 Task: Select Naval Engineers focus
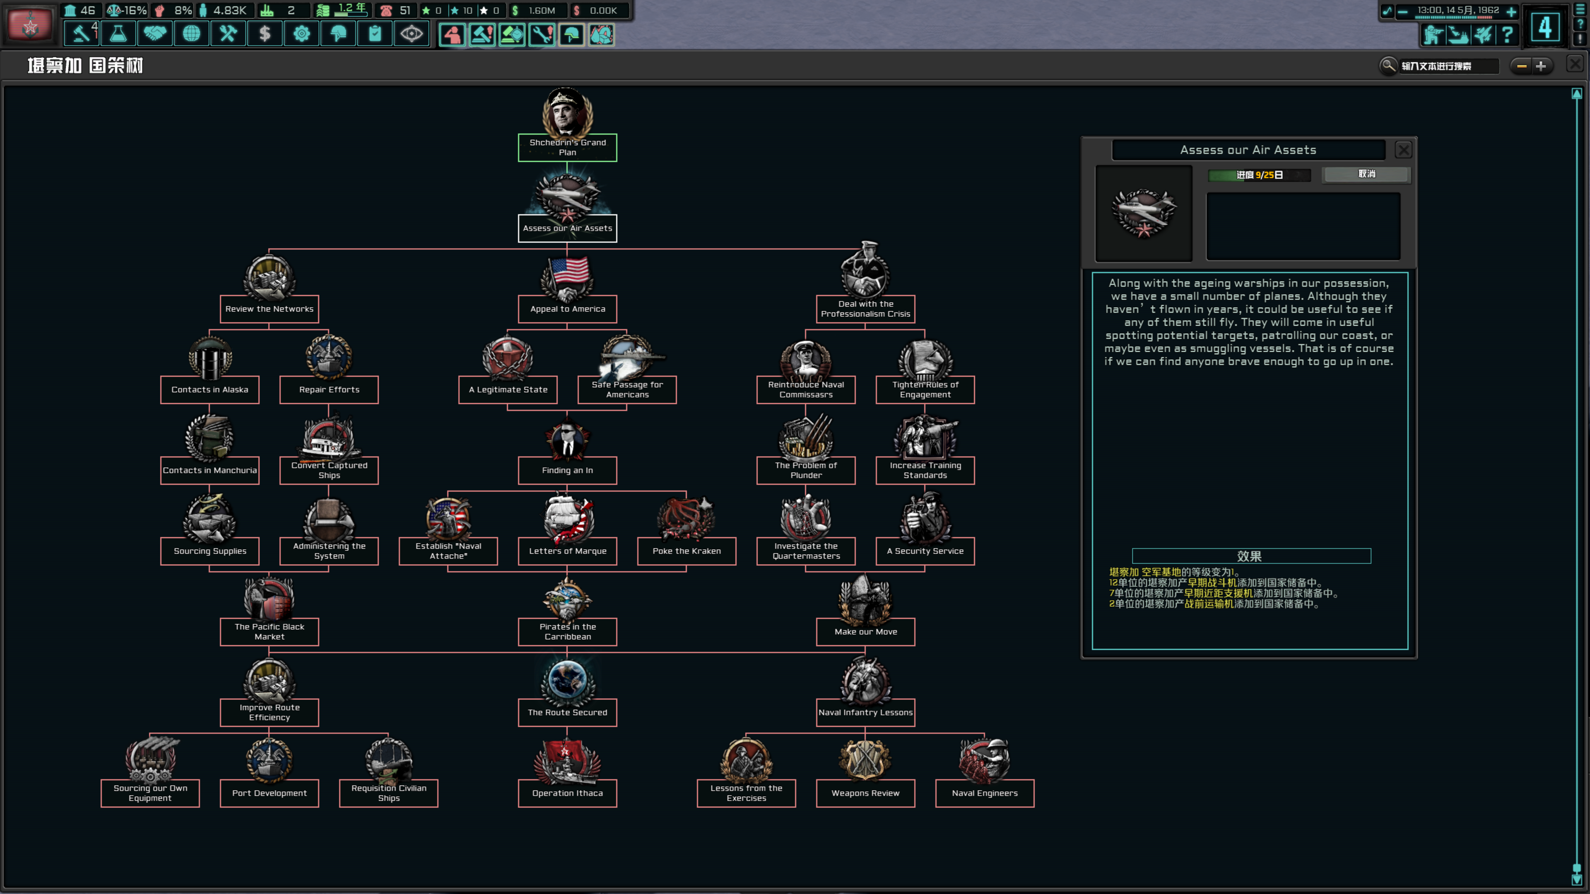pyautogui.click(x=985, y=793)
